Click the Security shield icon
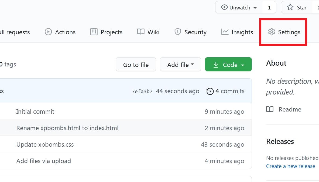 (x=178, y=32)
